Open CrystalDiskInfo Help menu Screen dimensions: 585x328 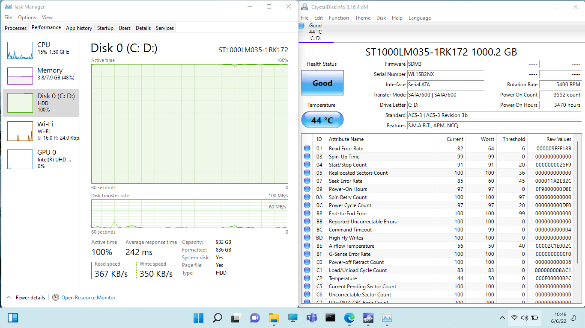click(397, 18)
